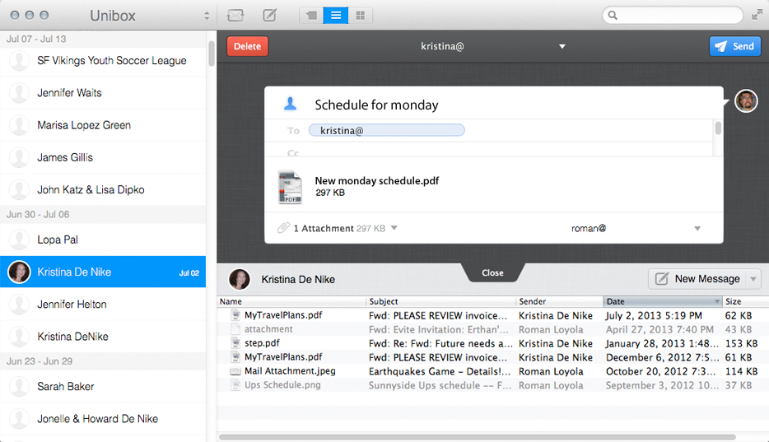Click the Ups Schedule.png file icon
Screen dimensions: 769x442
click(x=236, y=385)
